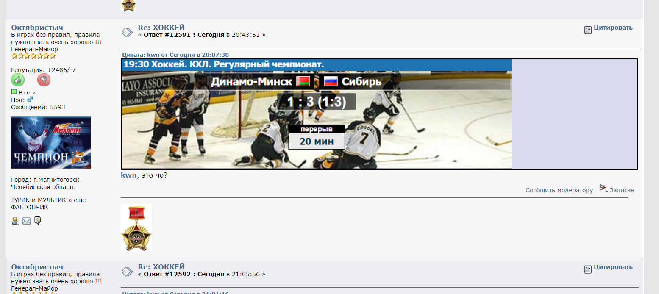Open Сообщить модератору link

559,190
